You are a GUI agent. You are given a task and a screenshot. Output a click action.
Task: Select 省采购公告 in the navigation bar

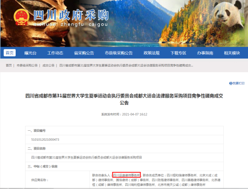[x=84, y=53]
